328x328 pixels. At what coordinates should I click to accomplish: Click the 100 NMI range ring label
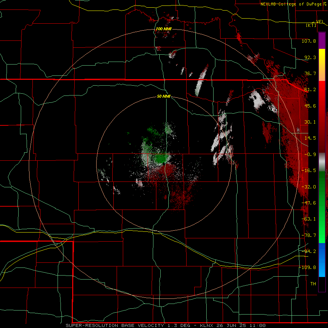pyautogui.click(x=164, y=29)
